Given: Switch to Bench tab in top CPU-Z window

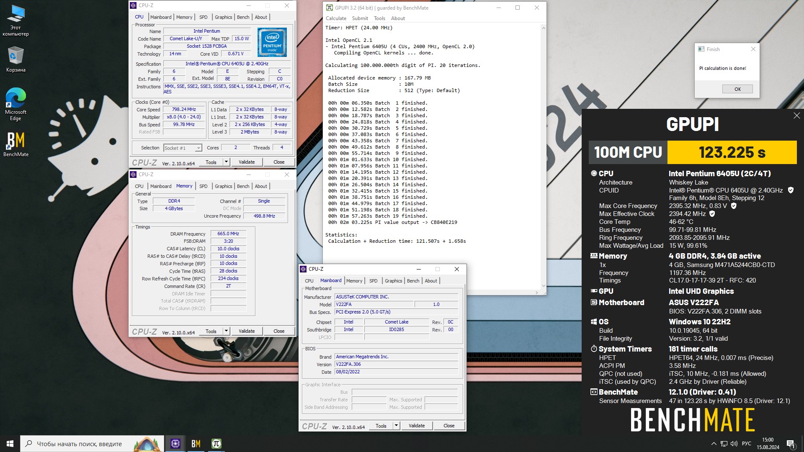Looking at the screenshot, I should 243,17.
